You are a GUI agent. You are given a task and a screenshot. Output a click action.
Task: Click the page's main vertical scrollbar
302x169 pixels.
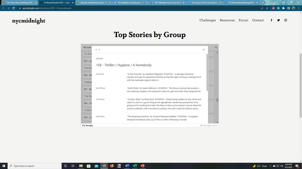300,85
